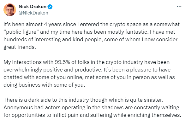Click the words "great friends." in the tweet
This screenshot has width=185, height=120.
click(x=20, y=47)
